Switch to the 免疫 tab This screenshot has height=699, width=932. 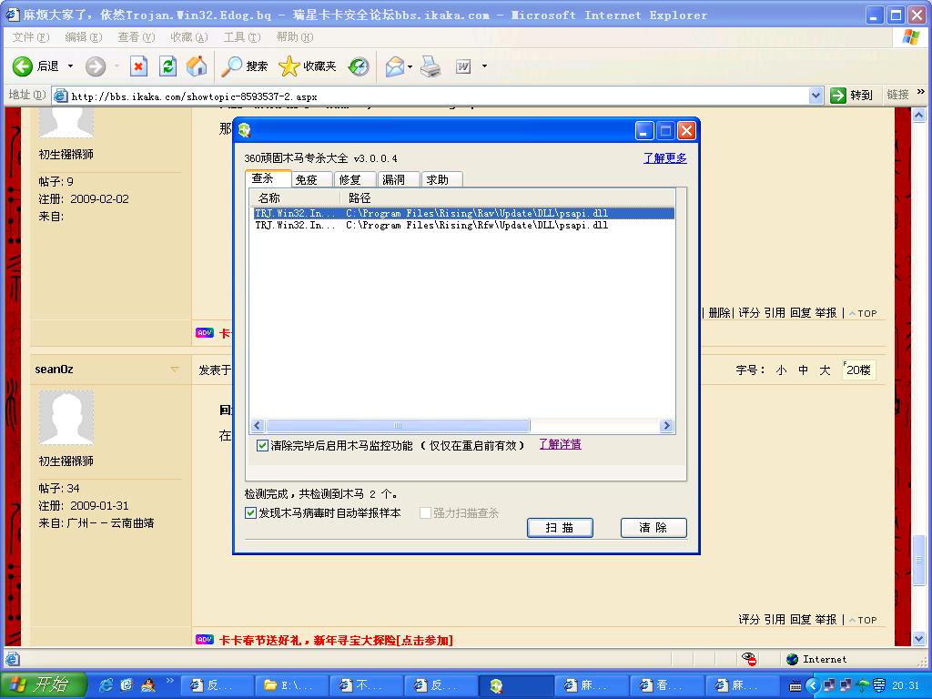(312, 179)
